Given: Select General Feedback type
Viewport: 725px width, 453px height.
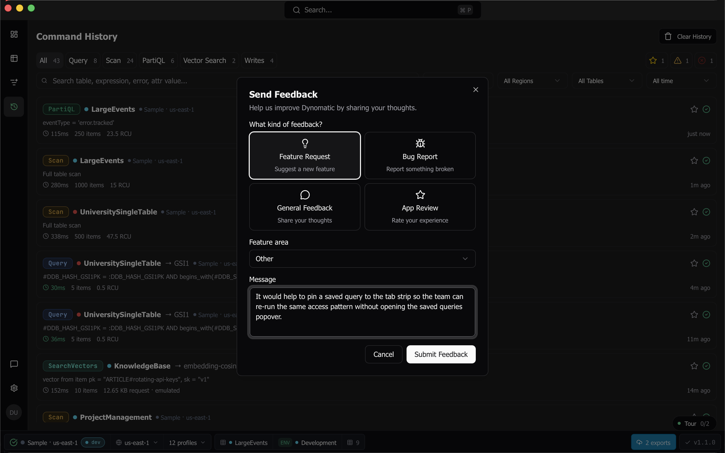Looking at the screenshot, I should [x=305, y=207].
